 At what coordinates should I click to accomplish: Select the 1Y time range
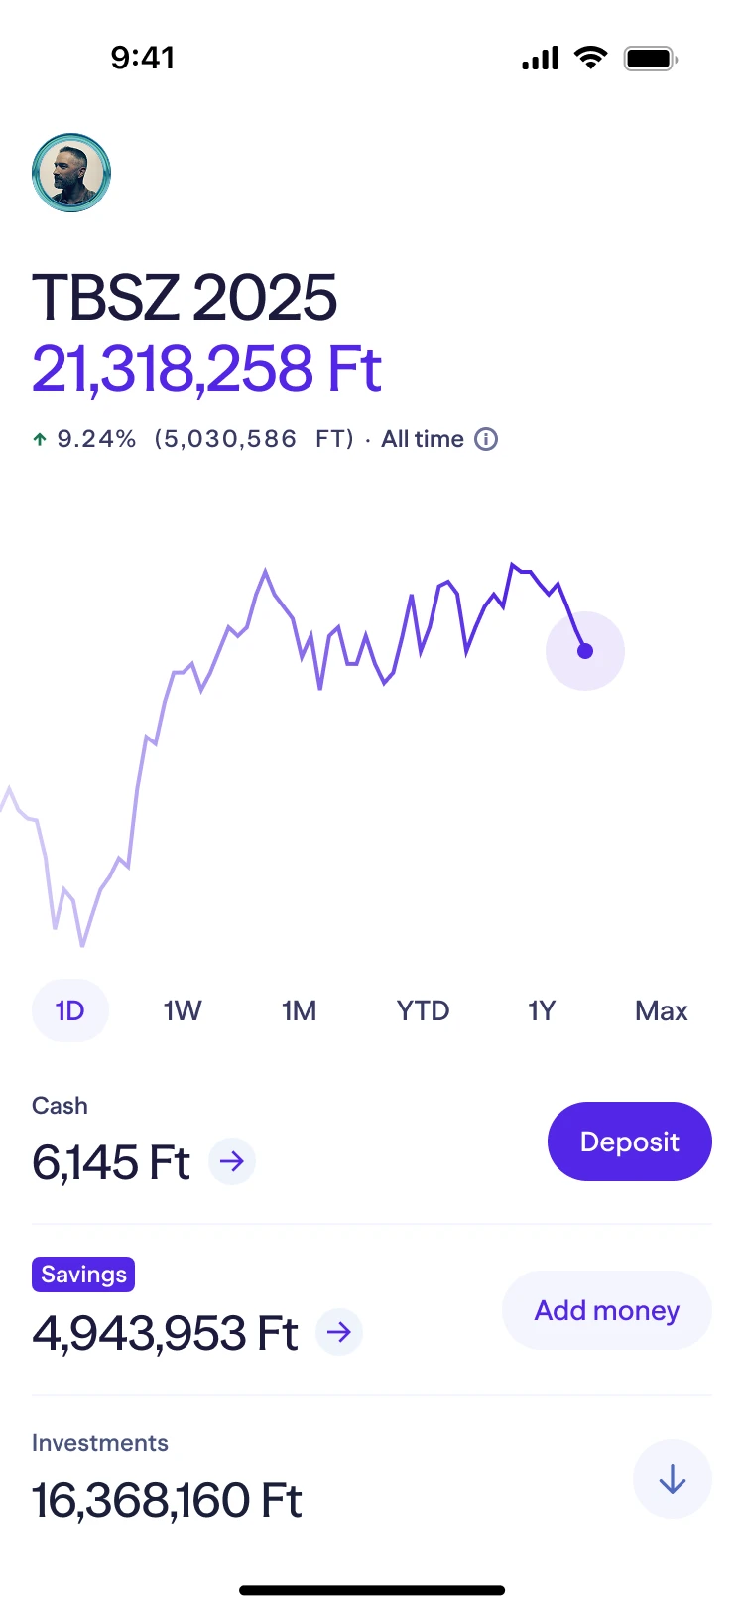coord(542,1010)
